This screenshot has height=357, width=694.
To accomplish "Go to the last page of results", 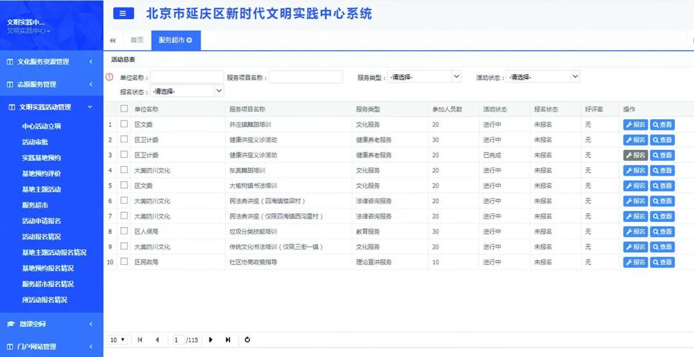I will coord(227,340).
